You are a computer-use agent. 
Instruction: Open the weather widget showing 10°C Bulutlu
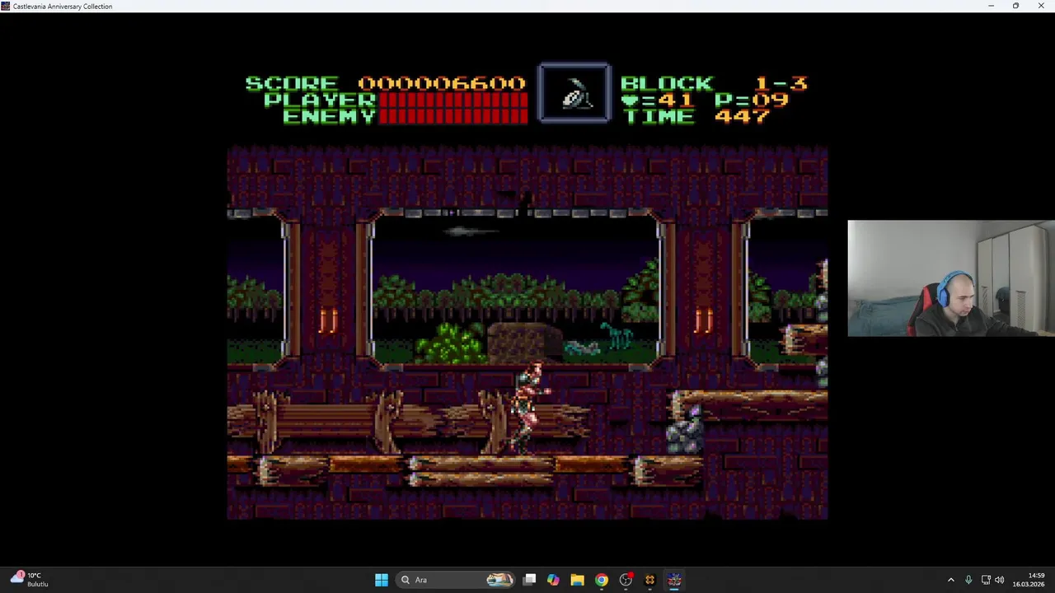click(29, 579)
